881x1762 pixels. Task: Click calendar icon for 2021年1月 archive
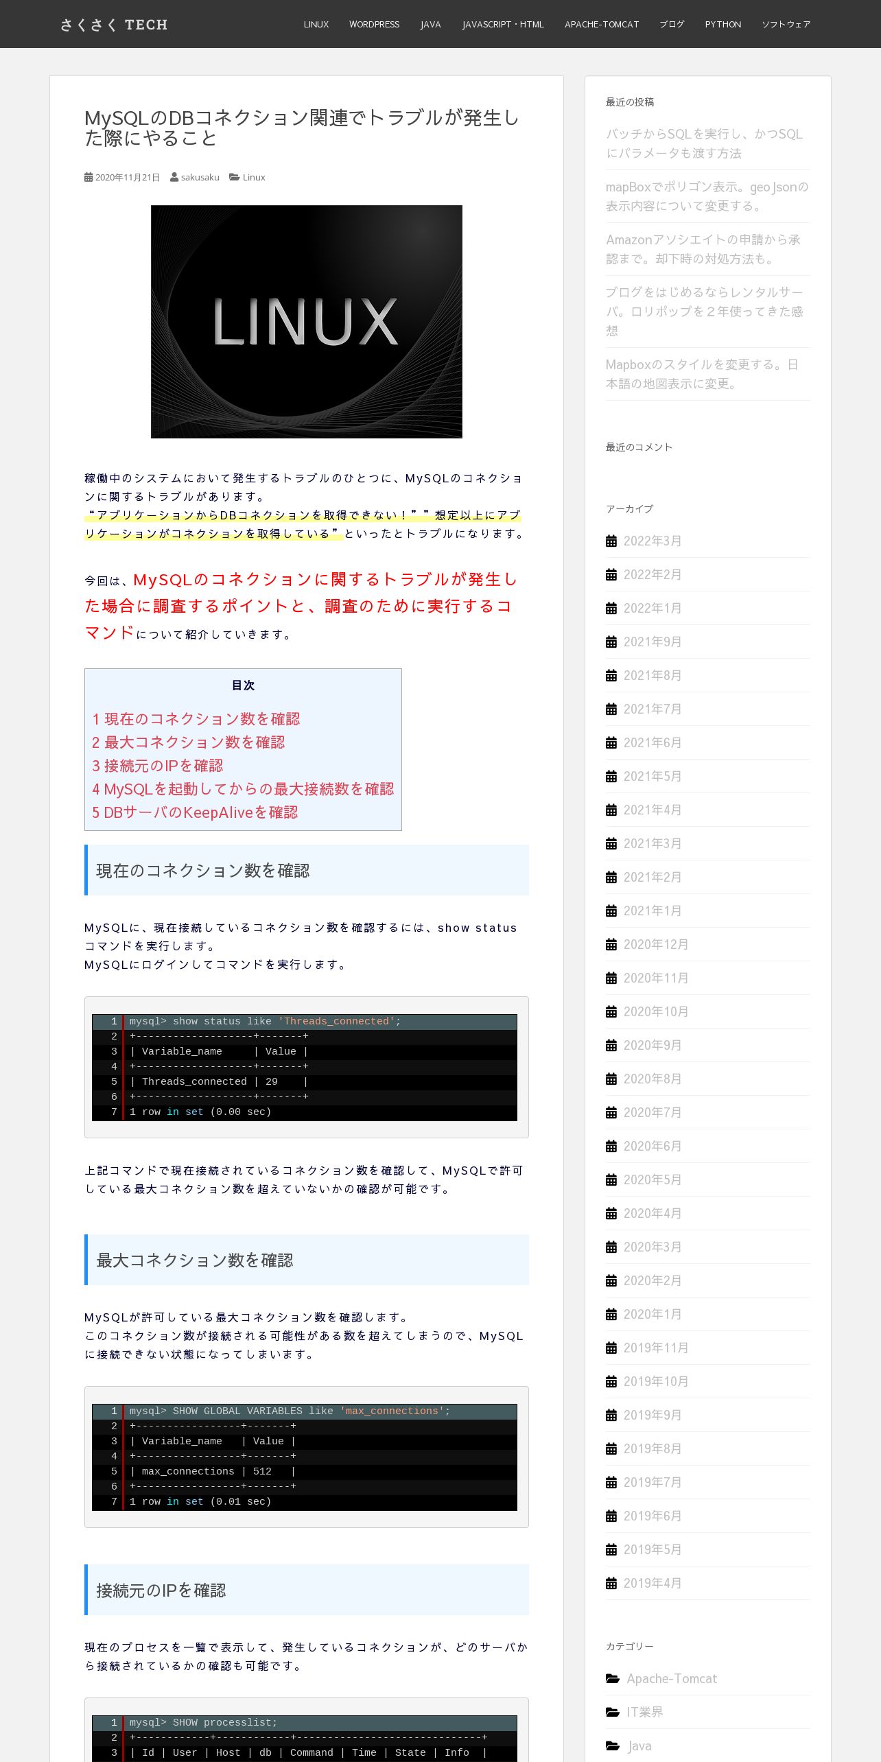tap(611, 911)
